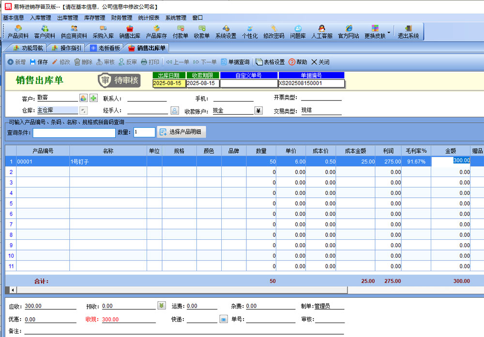Save the sales order with 保存
Screen dimensions: 484x337
coord(39,62)
